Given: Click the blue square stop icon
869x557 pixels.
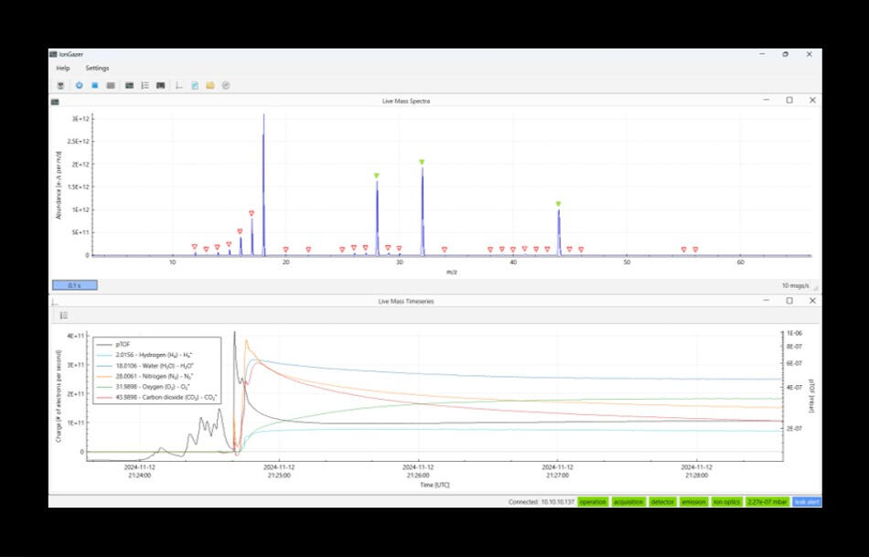Looking at the screenshot, I should 94,86.
